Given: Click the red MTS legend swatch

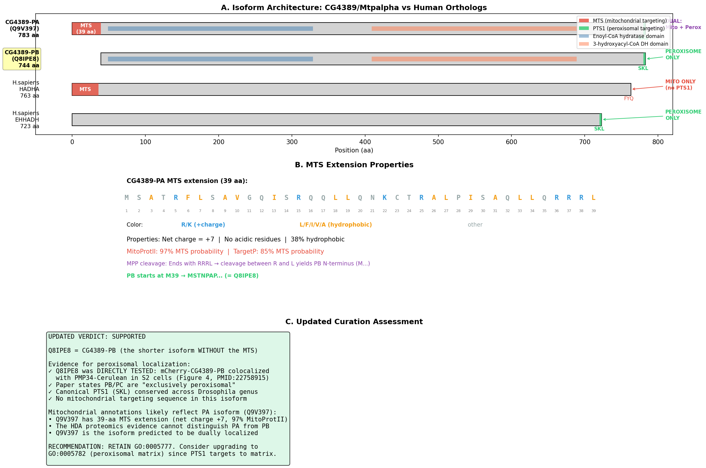Looking at the screenshot, I should click(x=583, y=20).
